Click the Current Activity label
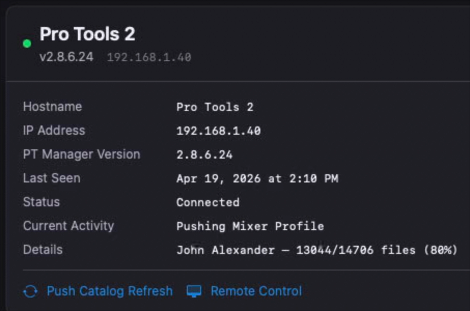The height and width of the screenshot is (311, 470). click(x=68, y=226)
